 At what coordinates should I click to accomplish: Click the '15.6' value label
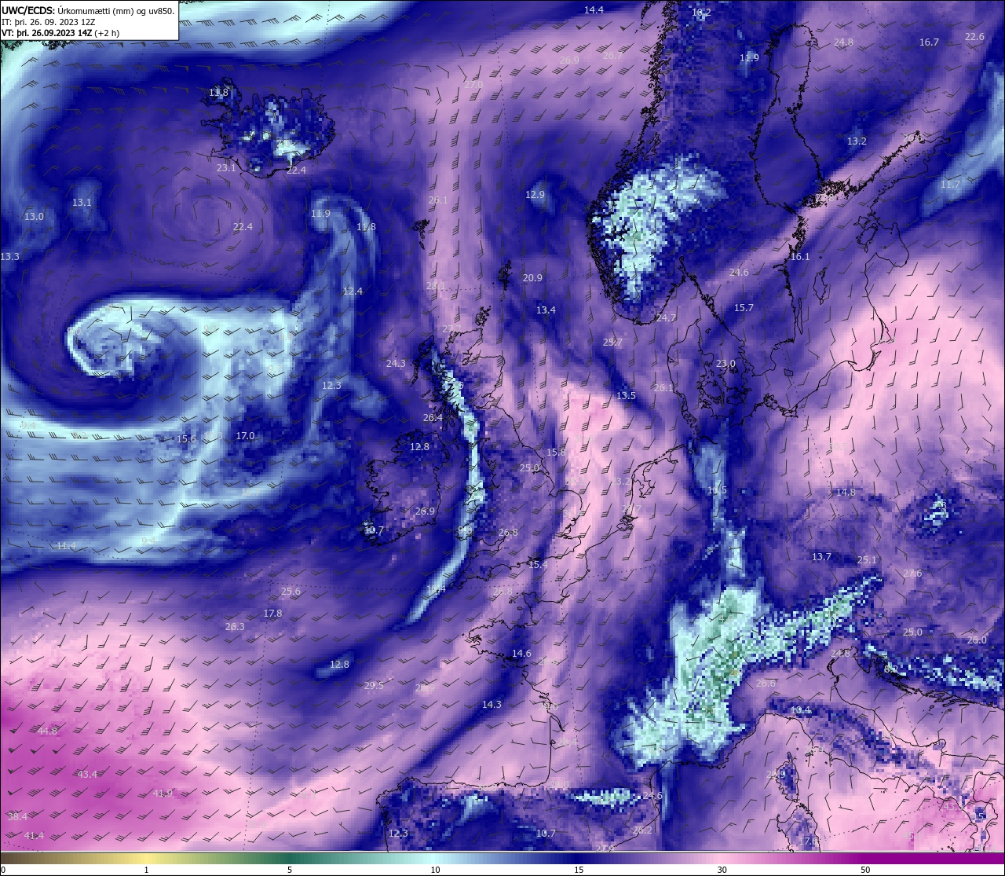coord(186,439)
